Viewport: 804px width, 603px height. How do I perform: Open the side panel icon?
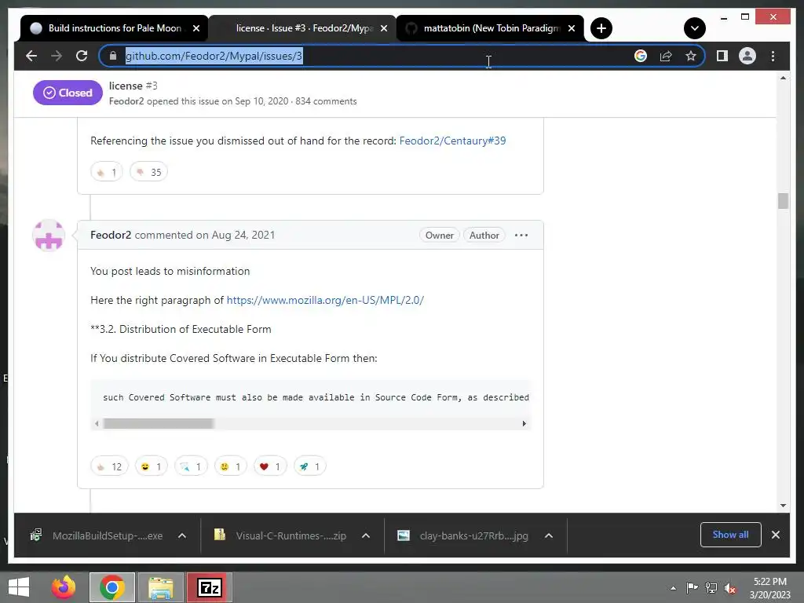(722, 56)
